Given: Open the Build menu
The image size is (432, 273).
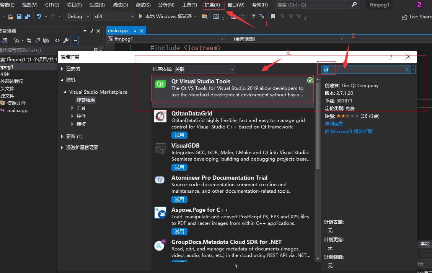Looking at the screenshot, I should click(97, 5).
